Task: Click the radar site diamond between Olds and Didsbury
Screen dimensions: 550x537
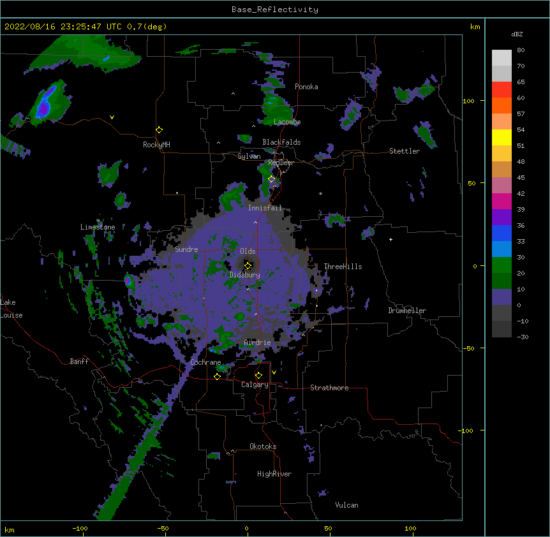Action: [x=248, y=265]
